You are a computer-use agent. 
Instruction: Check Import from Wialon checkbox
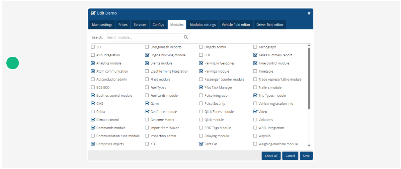click(x=147, y=128)
